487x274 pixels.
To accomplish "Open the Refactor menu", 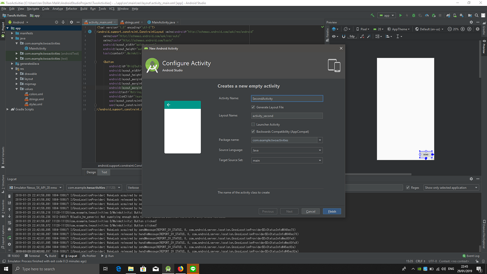I will click(x=71, y=9).
